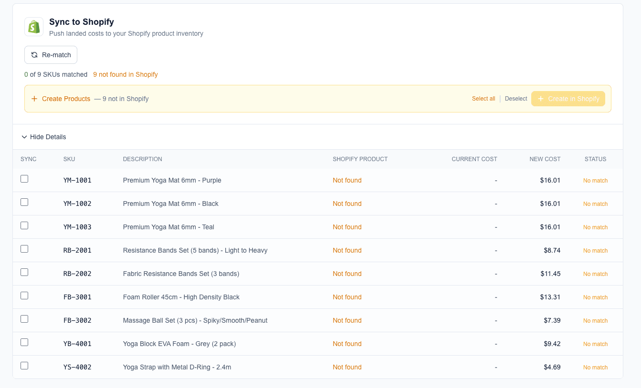641x388 pixels.
Task: Click the Shopify bag logo icon
Action: pyautogui.click(x=34, y=27)
